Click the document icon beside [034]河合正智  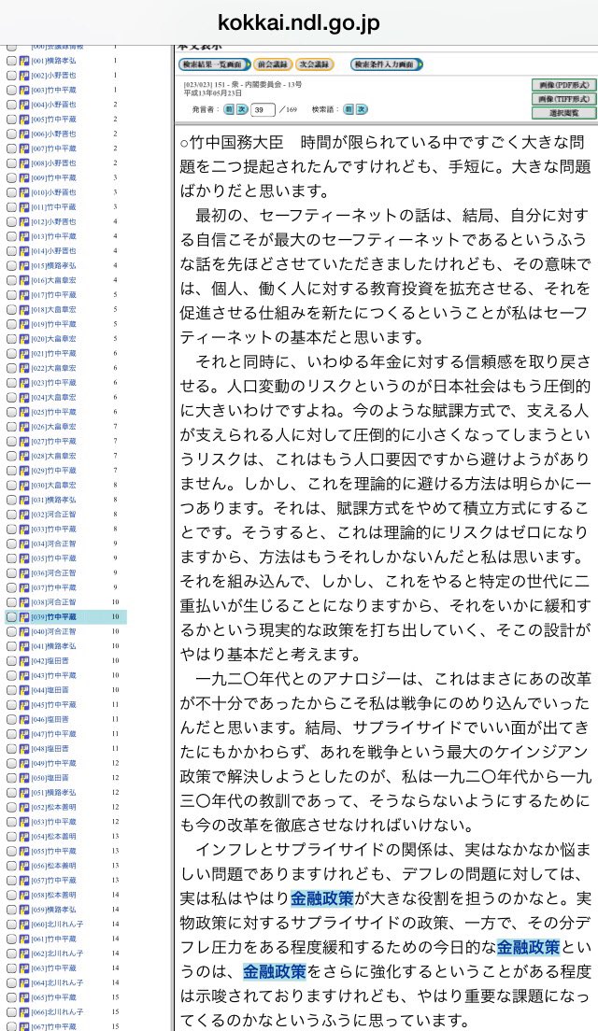pos(24,544)
